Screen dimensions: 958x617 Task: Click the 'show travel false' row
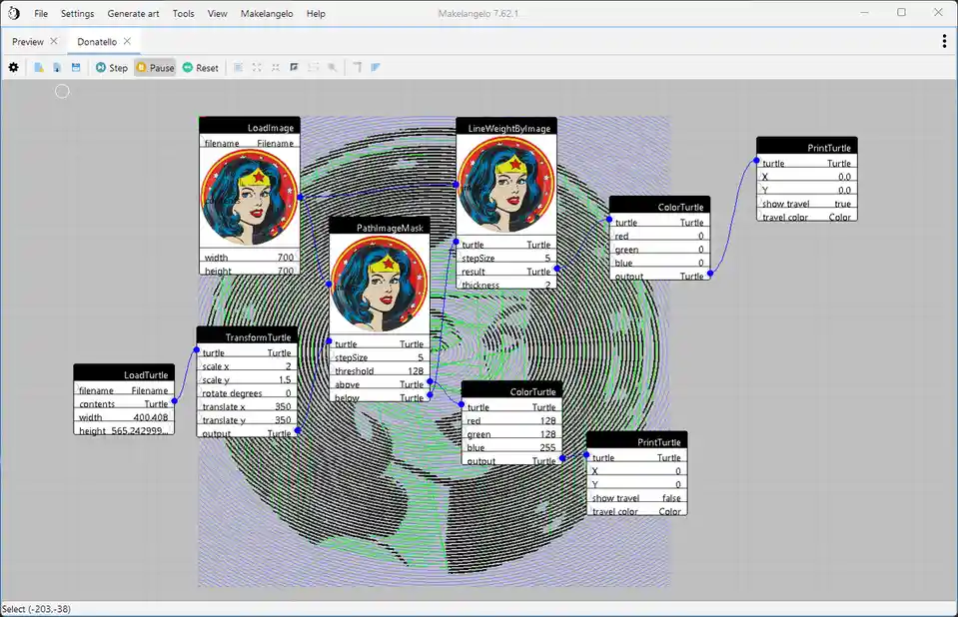(637, 497)
